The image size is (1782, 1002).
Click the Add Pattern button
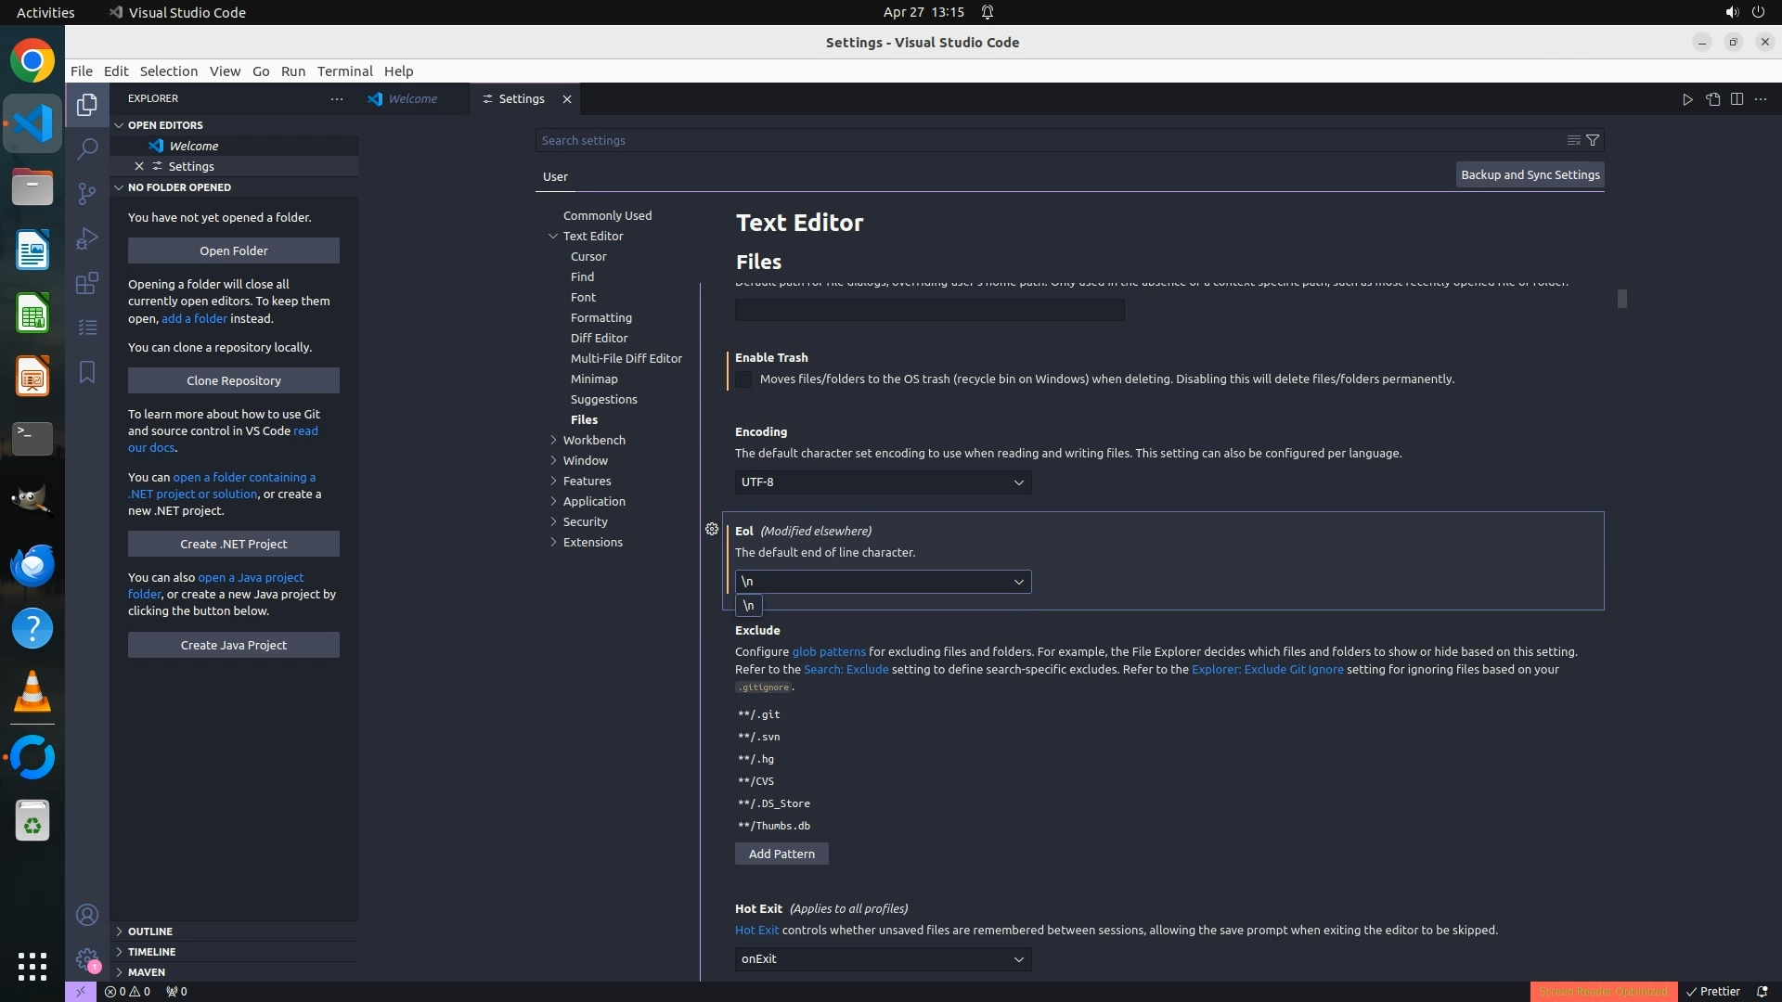pyautogui.click(x=781, y=854)
